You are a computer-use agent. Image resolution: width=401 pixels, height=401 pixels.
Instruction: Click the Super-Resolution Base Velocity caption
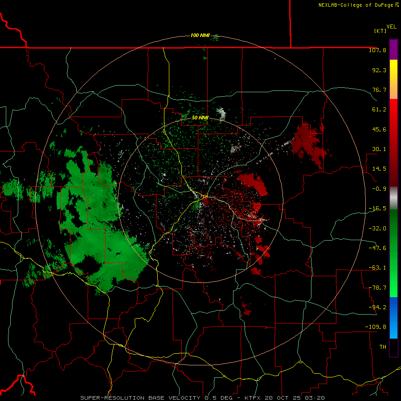pos(203,398)
